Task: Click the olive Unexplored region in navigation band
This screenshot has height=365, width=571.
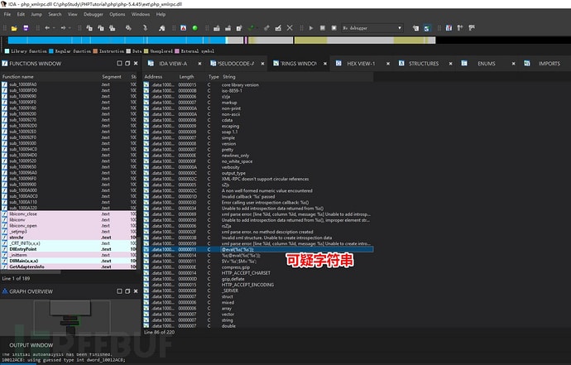Action: (x=310, y=40)
